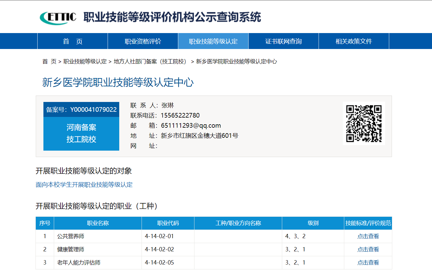Click the 工种/职业方向名称 column header
Viewport: 432px width, 274px height.
pyautogui.click(x=238, y=223)
